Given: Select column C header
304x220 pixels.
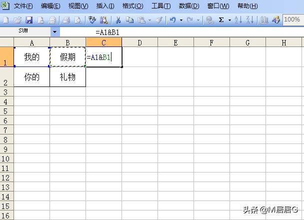Looking at the screenshot, I should coord(103,42).
